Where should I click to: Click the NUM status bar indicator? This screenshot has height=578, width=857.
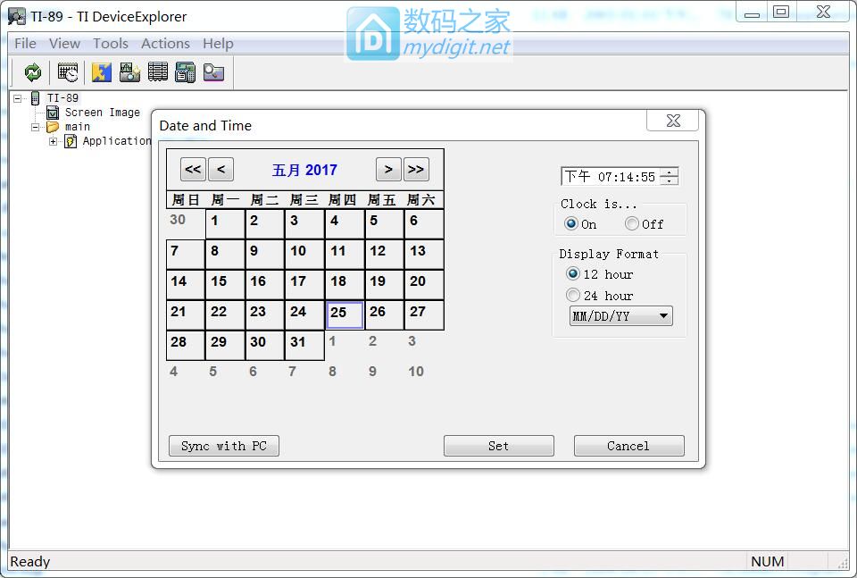[768, 562]
